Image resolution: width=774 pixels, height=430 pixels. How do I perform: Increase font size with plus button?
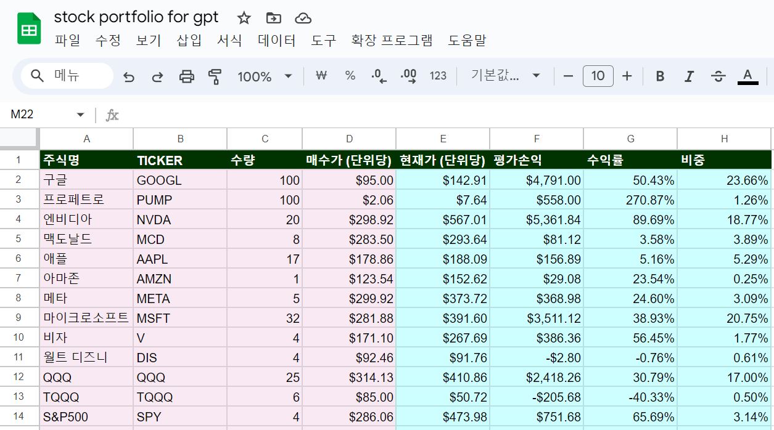click(627, 76)
